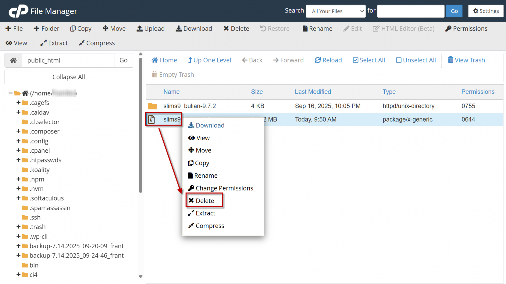
Task: Check the Select All checkbox
Action: pos(355,60)
